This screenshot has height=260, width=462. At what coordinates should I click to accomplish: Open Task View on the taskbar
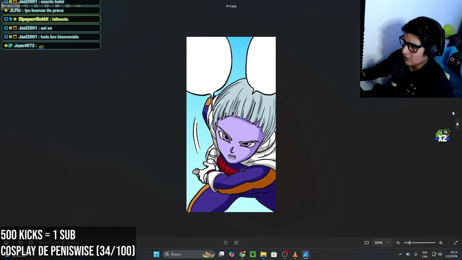[221, 254]
